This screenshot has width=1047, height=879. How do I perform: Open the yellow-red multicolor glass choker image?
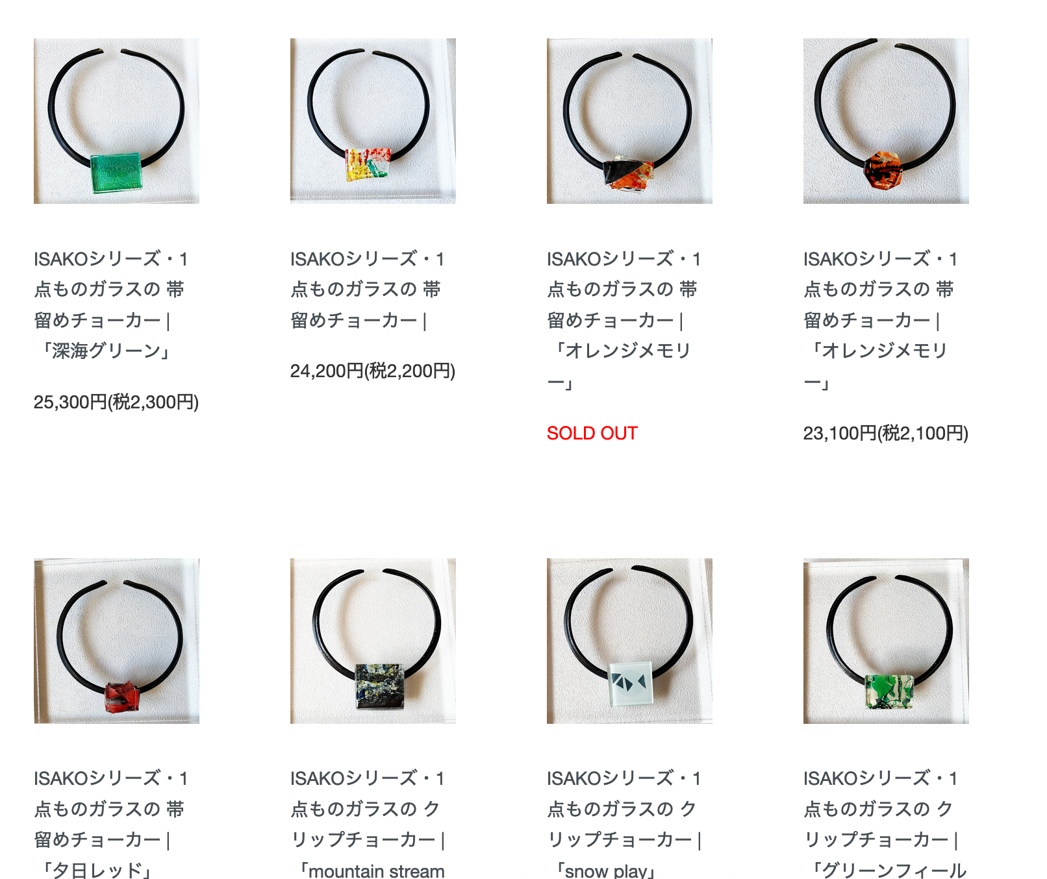pos(373,121)
